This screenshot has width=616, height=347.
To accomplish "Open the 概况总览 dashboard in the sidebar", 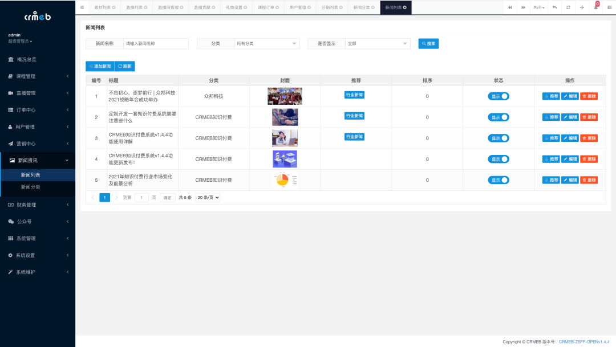I will pyautogui.click(x=27, y=59).
